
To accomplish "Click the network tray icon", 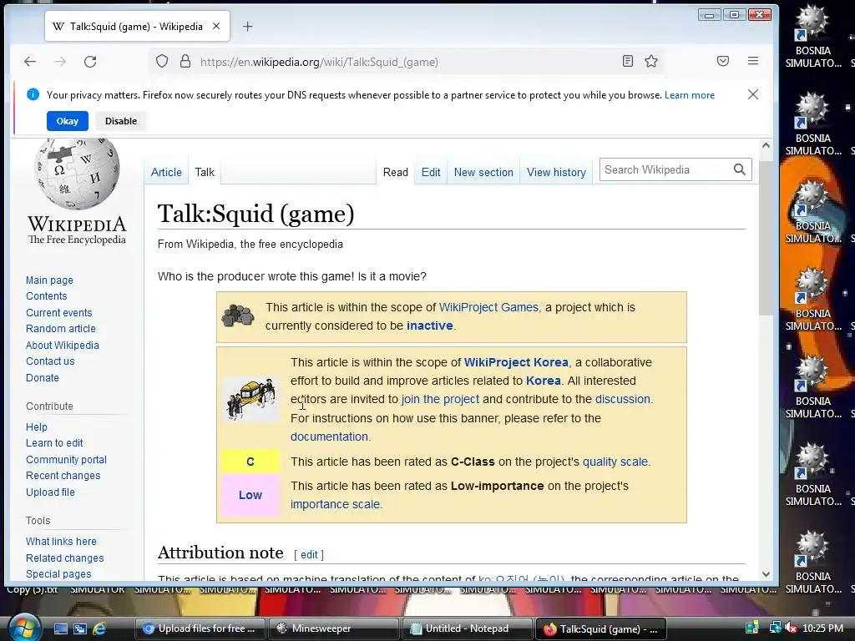I will (x=775, y=628).
